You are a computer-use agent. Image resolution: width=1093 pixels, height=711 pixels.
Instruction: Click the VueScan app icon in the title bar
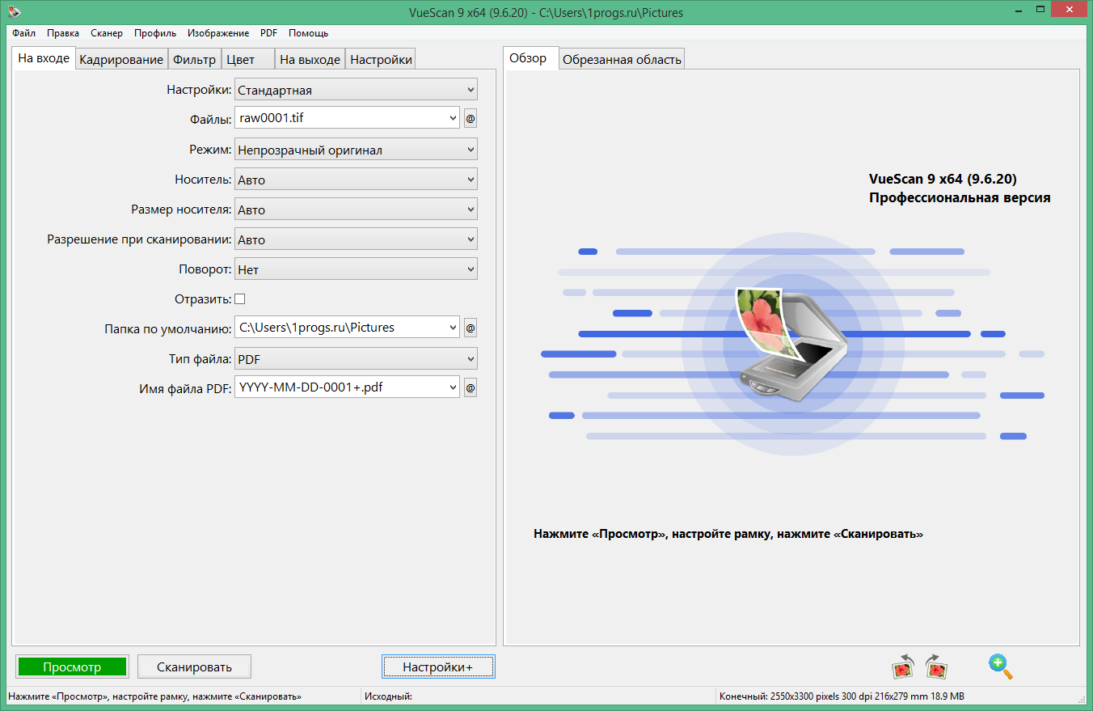point(14,13)
